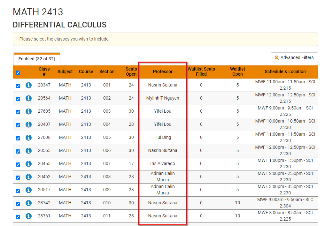This screenshot has width=333, height=226.
Task: Click schedule MWF 9:00am - 9:50am SLC 2.304
Action: (x=285, y=203)
